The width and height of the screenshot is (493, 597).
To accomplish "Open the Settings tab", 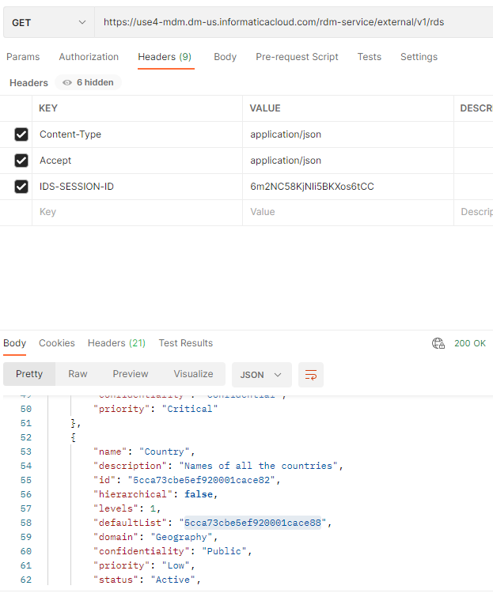I will (419, 57).
